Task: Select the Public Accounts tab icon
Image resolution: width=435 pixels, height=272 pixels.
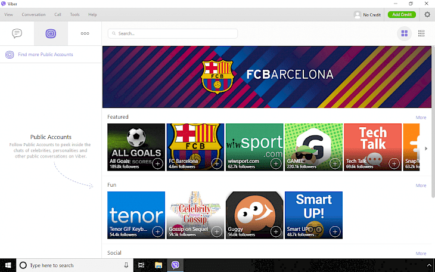Action: 51,33
